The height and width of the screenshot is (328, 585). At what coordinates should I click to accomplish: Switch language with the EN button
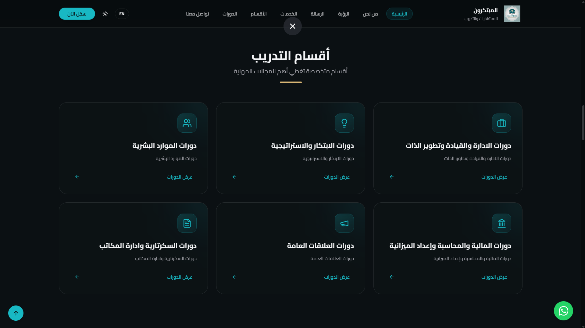click(122, 14)
